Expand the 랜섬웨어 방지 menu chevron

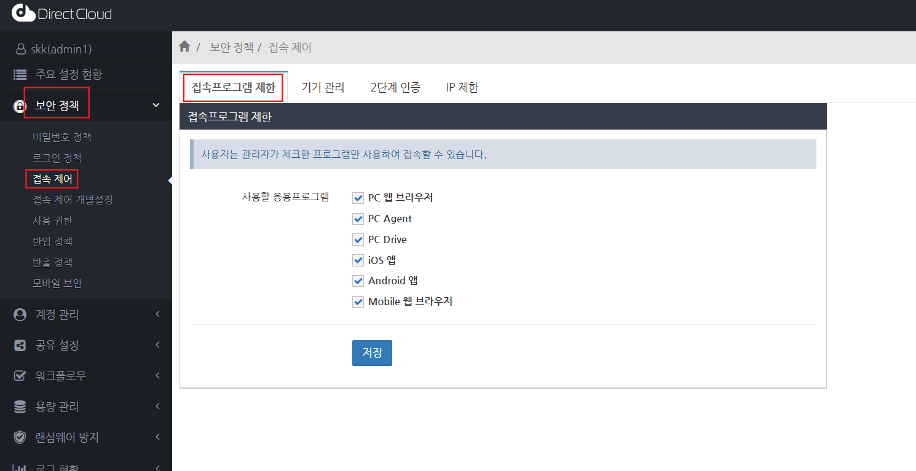157,437
